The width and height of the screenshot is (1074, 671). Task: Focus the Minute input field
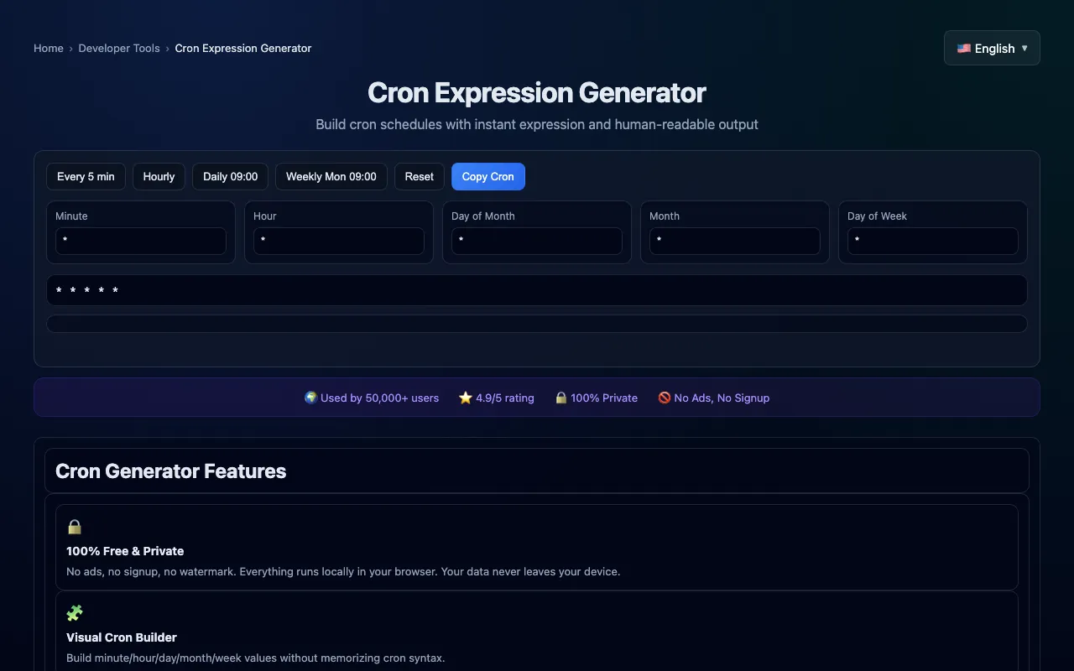coord(141,241)
